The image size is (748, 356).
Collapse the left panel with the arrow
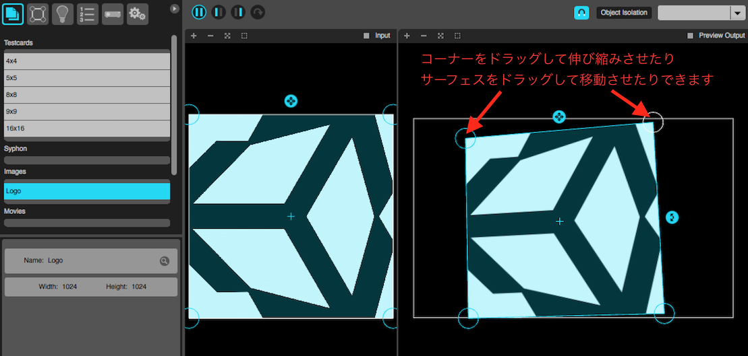(x=175, y=9)
